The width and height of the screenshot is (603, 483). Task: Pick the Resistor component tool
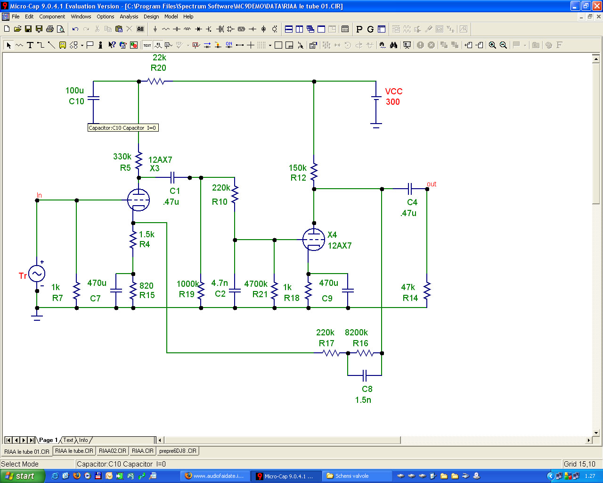166,29
